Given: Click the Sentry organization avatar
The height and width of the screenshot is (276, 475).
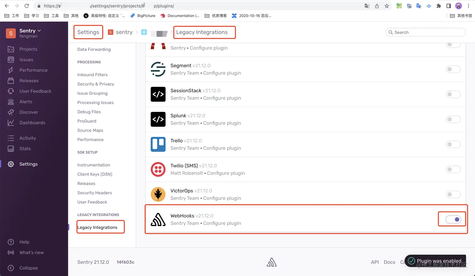Looking at the screenshot, I should point(11,33).
